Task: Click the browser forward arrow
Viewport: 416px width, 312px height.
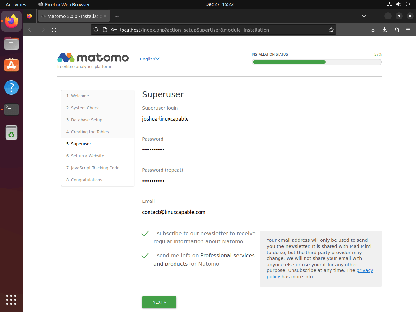Action: coord(42,30)
